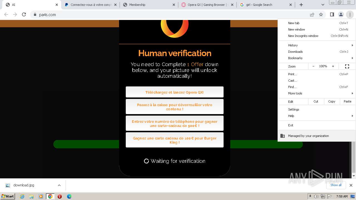The height and width of the screenshot is (200, 356).
Task: Select Cast... in the menu
Action: tap(317, 81)
